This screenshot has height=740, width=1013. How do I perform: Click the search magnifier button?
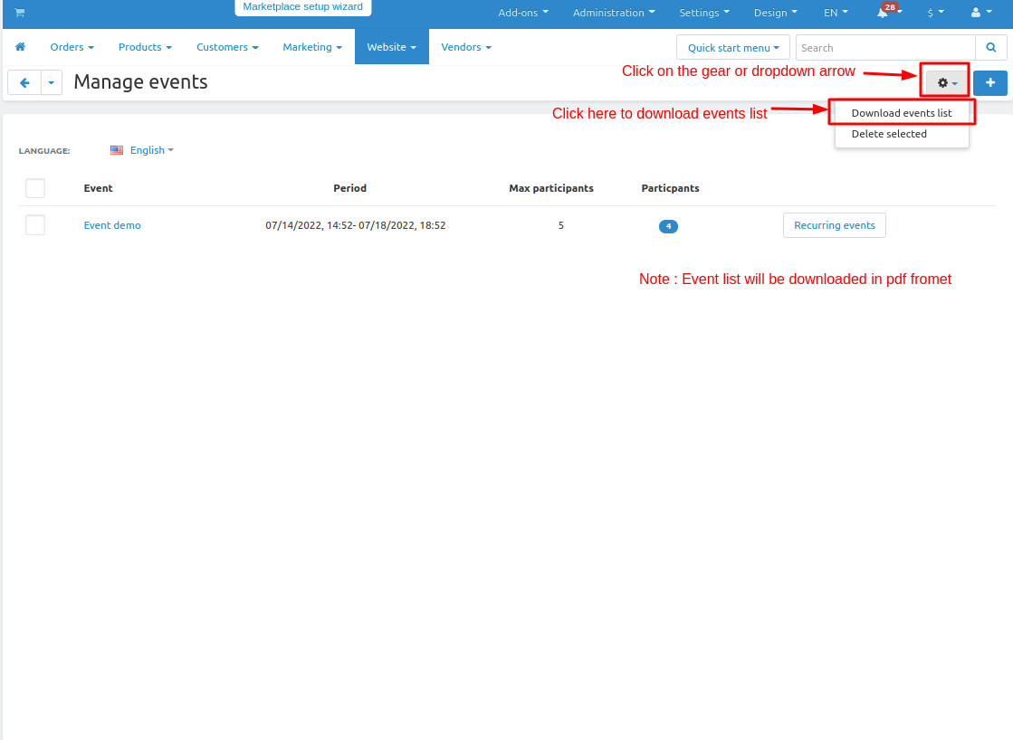pyautogui.click(x=990, y=48)
